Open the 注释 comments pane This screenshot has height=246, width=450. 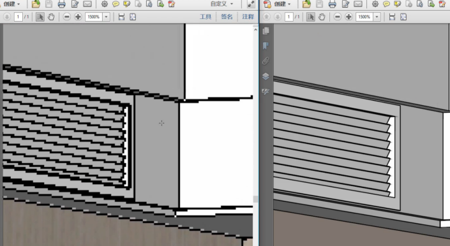(x=248, y=17)
